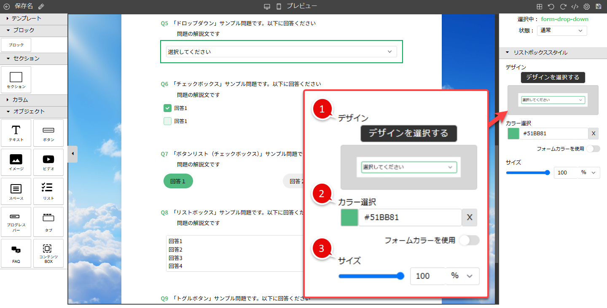Collapse the リストボックススタイル section header

click(x=540, y=53)
